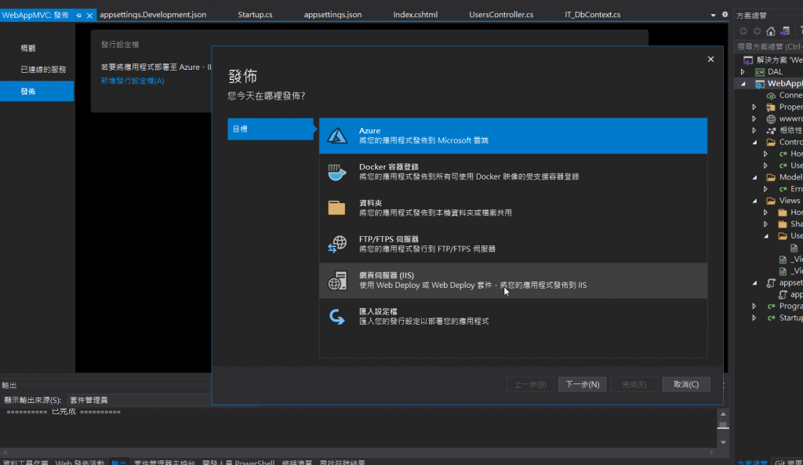
Task: Select the Models folder icon
Action: point(771,177)
